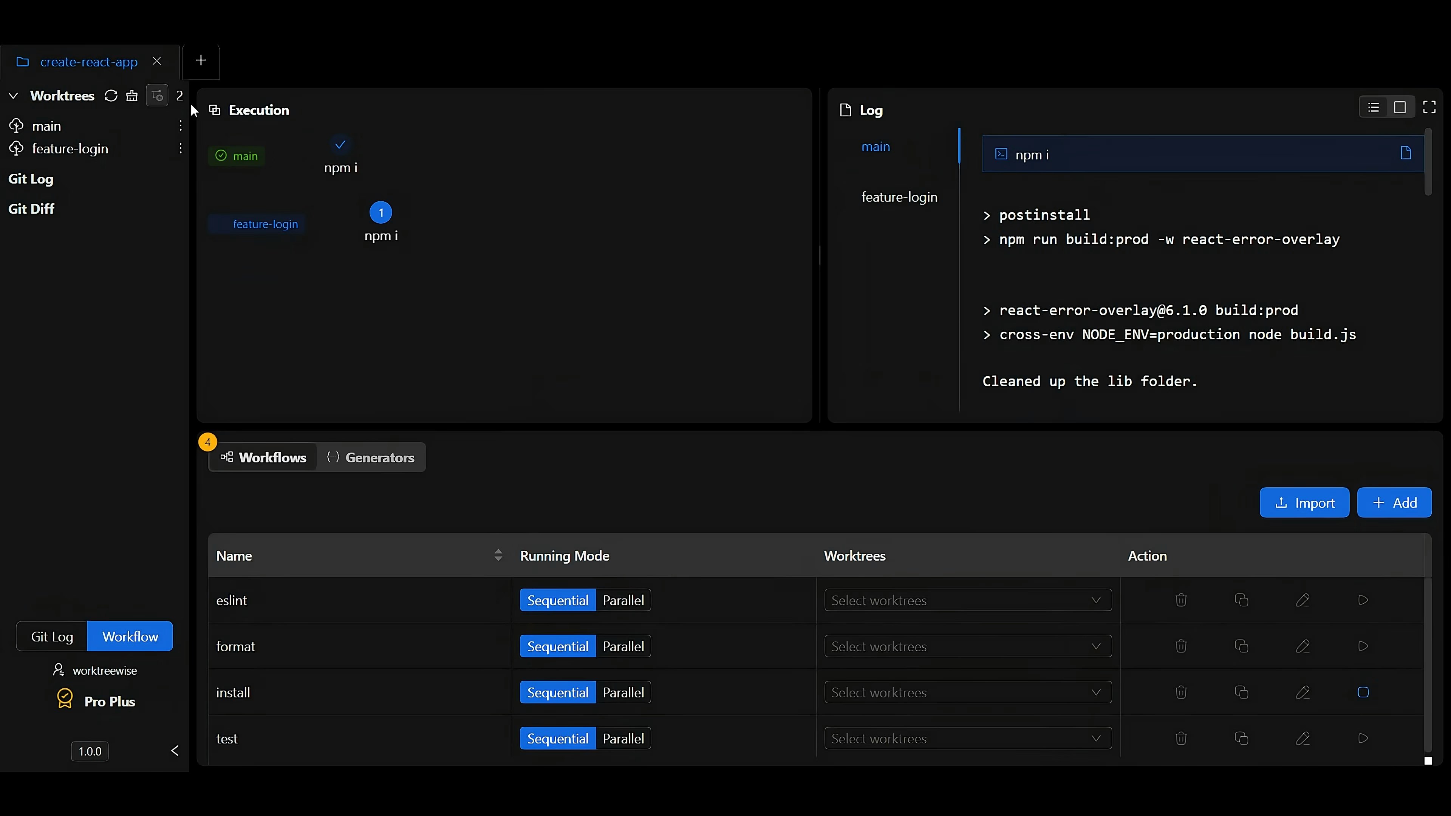Set eslint running mode to Parallel
Image resolution: width=1451 pixels, height=816 pixels.
[x=623, y=600]
